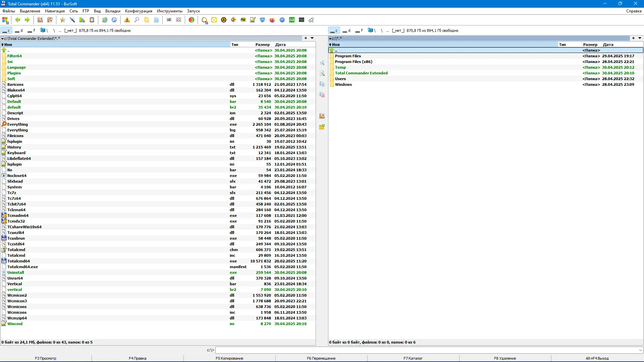Viewport: 644px width, 362px height.
Task: Open the Конфигурация menu
Action: coord(139,11)
